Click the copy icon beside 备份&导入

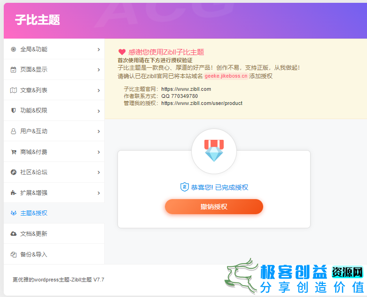(14, 254)
